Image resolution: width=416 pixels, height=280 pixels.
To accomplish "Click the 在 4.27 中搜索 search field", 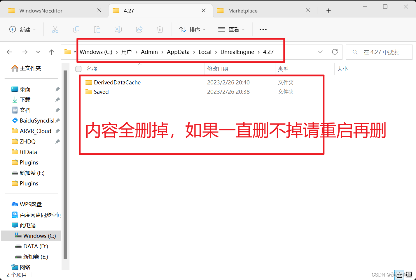I will click(379, 52).
